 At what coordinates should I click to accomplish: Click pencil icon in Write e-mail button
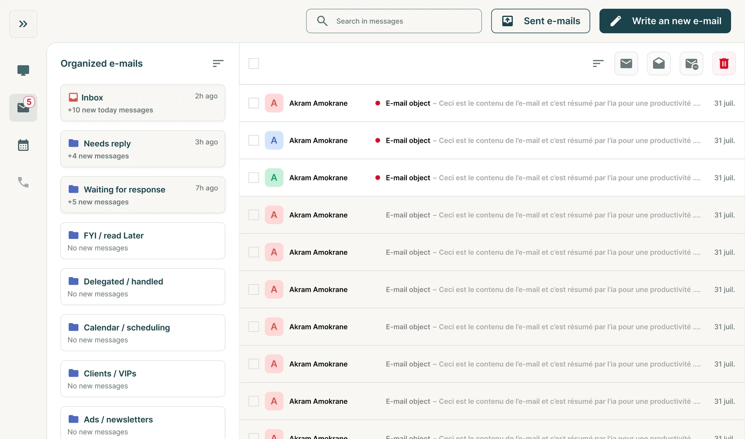[616, 21]
